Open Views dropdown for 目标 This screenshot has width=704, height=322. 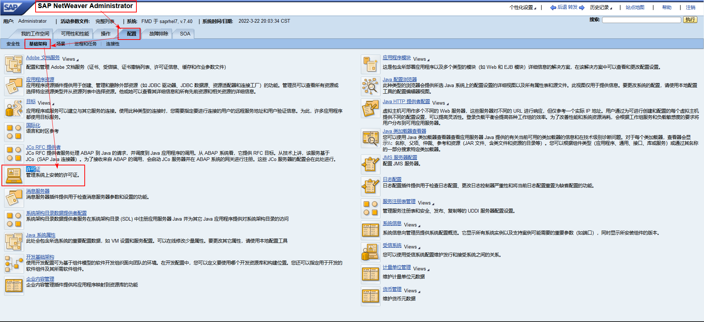pyautogui.click(x=46, y=103)
